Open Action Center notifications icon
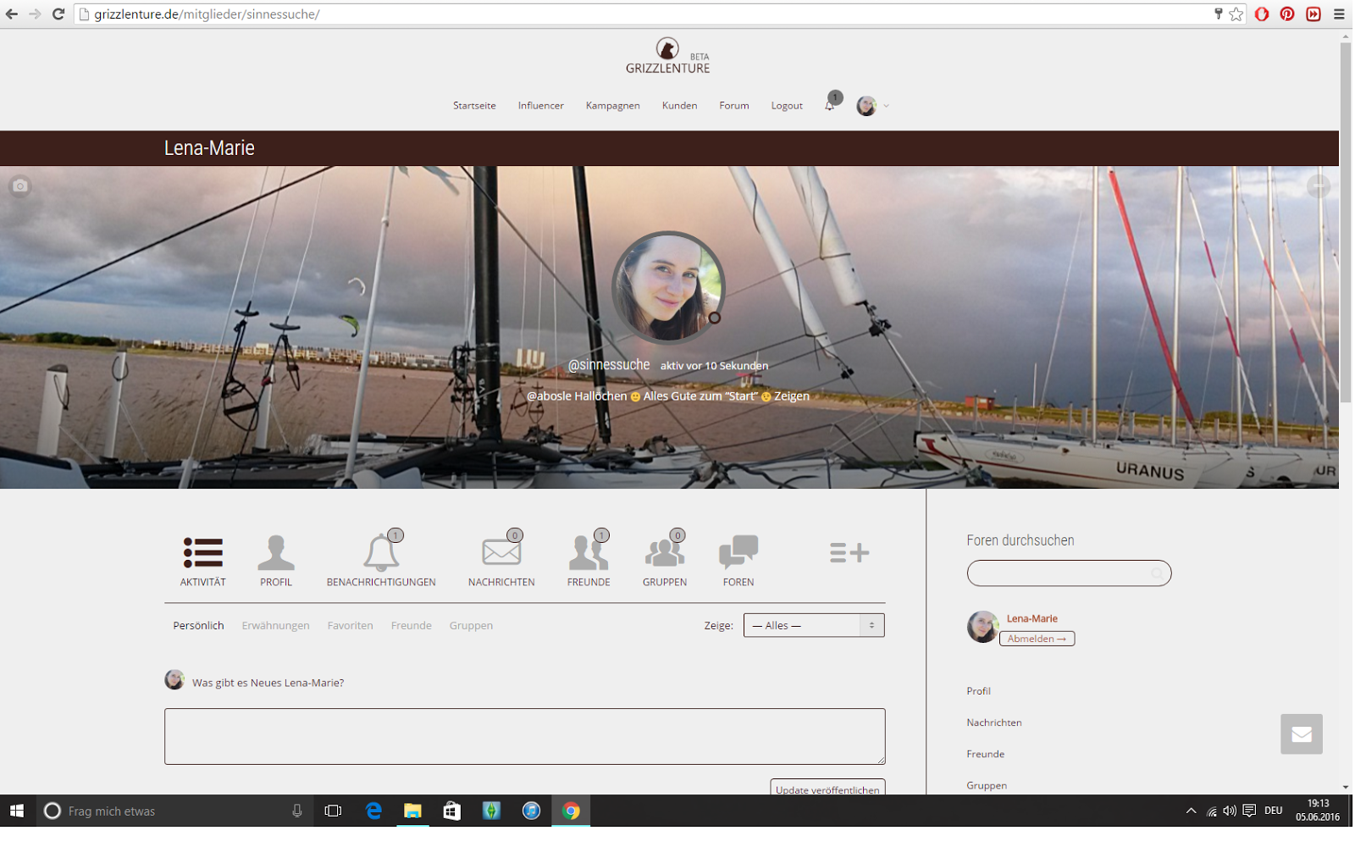 tap(1249, 811)
